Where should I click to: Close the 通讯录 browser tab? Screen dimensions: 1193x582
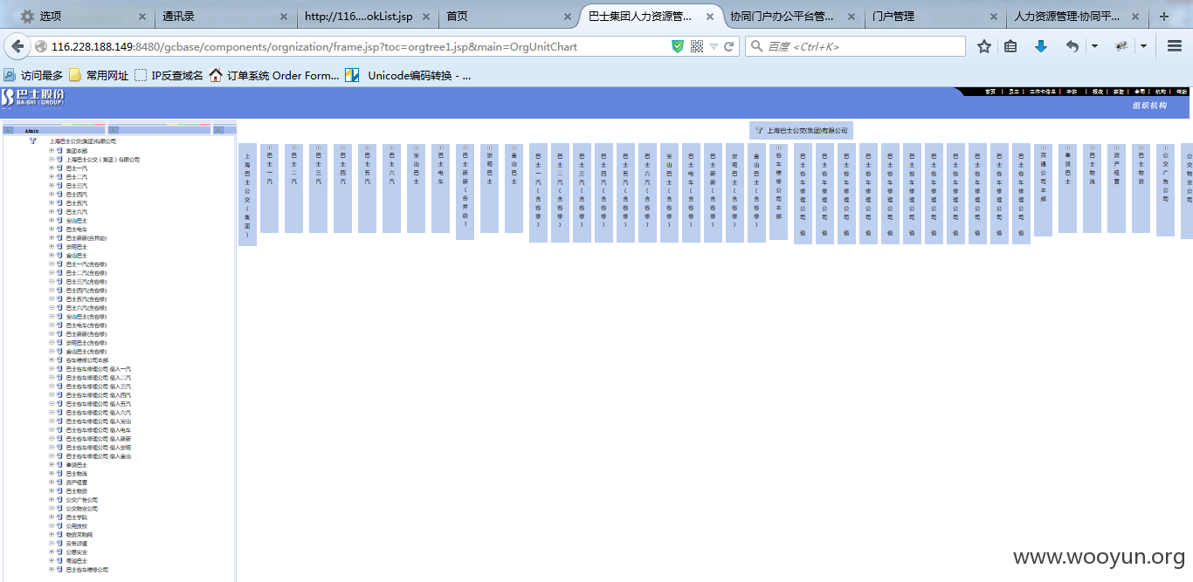tap(283, 17)
